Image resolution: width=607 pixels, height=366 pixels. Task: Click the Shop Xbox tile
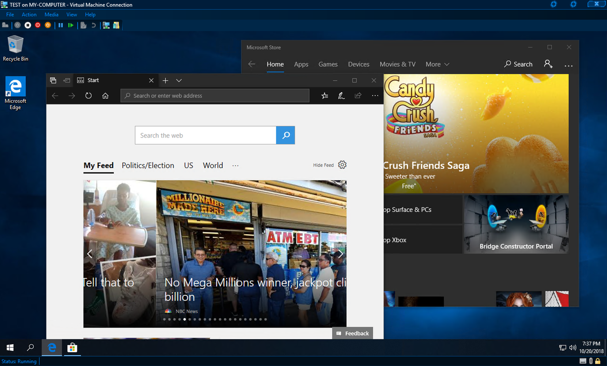[x=423, y=240]
